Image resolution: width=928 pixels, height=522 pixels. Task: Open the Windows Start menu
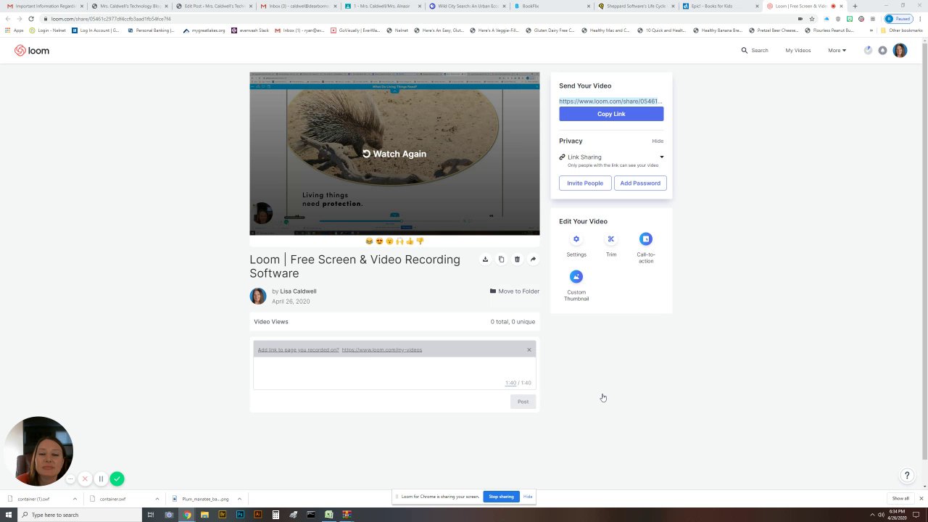(x=9, y=515)
